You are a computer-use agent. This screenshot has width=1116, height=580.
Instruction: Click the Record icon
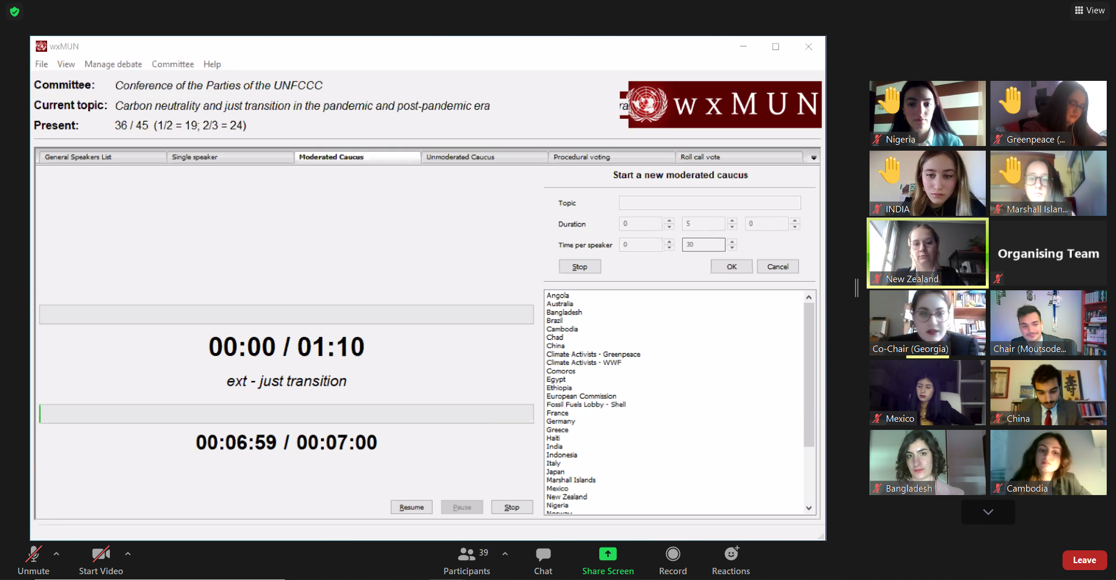tap(673, 554)
